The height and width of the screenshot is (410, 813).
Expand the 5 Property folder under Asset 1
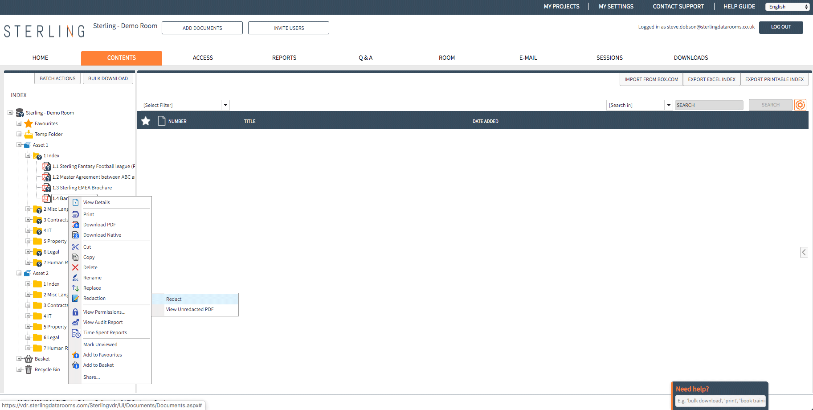tap(28, 241)
